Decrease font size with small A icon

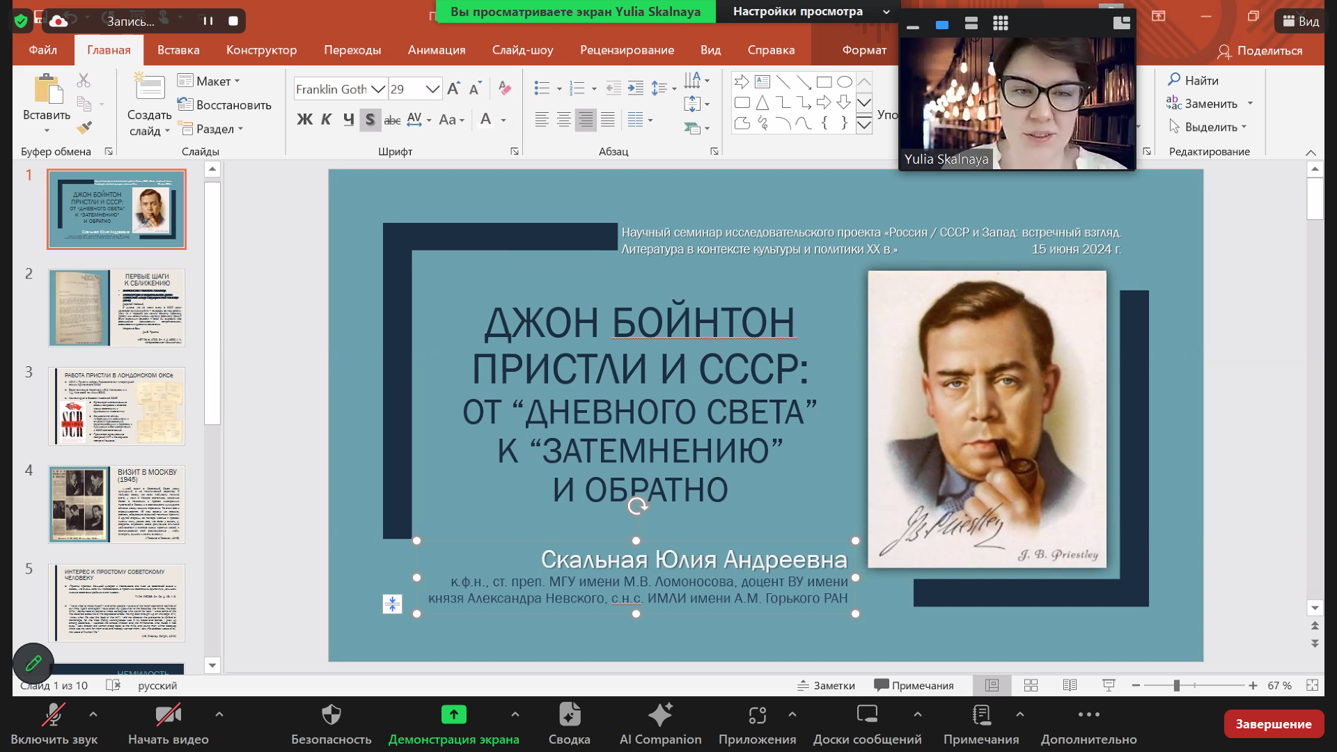coord(476,88)
